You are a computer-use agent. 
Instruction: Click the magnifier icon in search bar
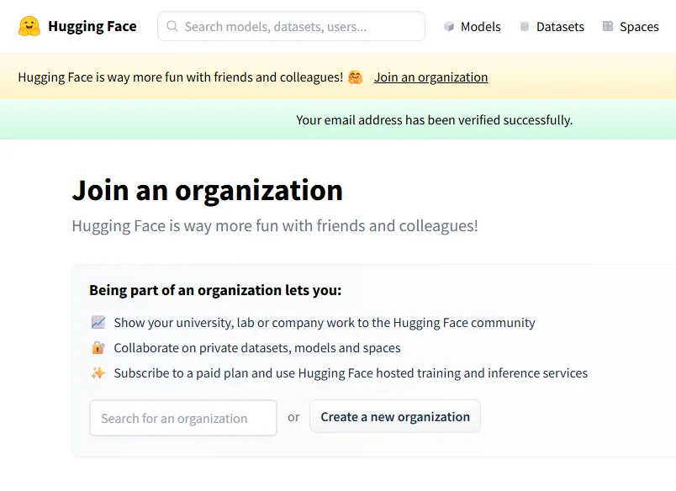pos(172,27)
